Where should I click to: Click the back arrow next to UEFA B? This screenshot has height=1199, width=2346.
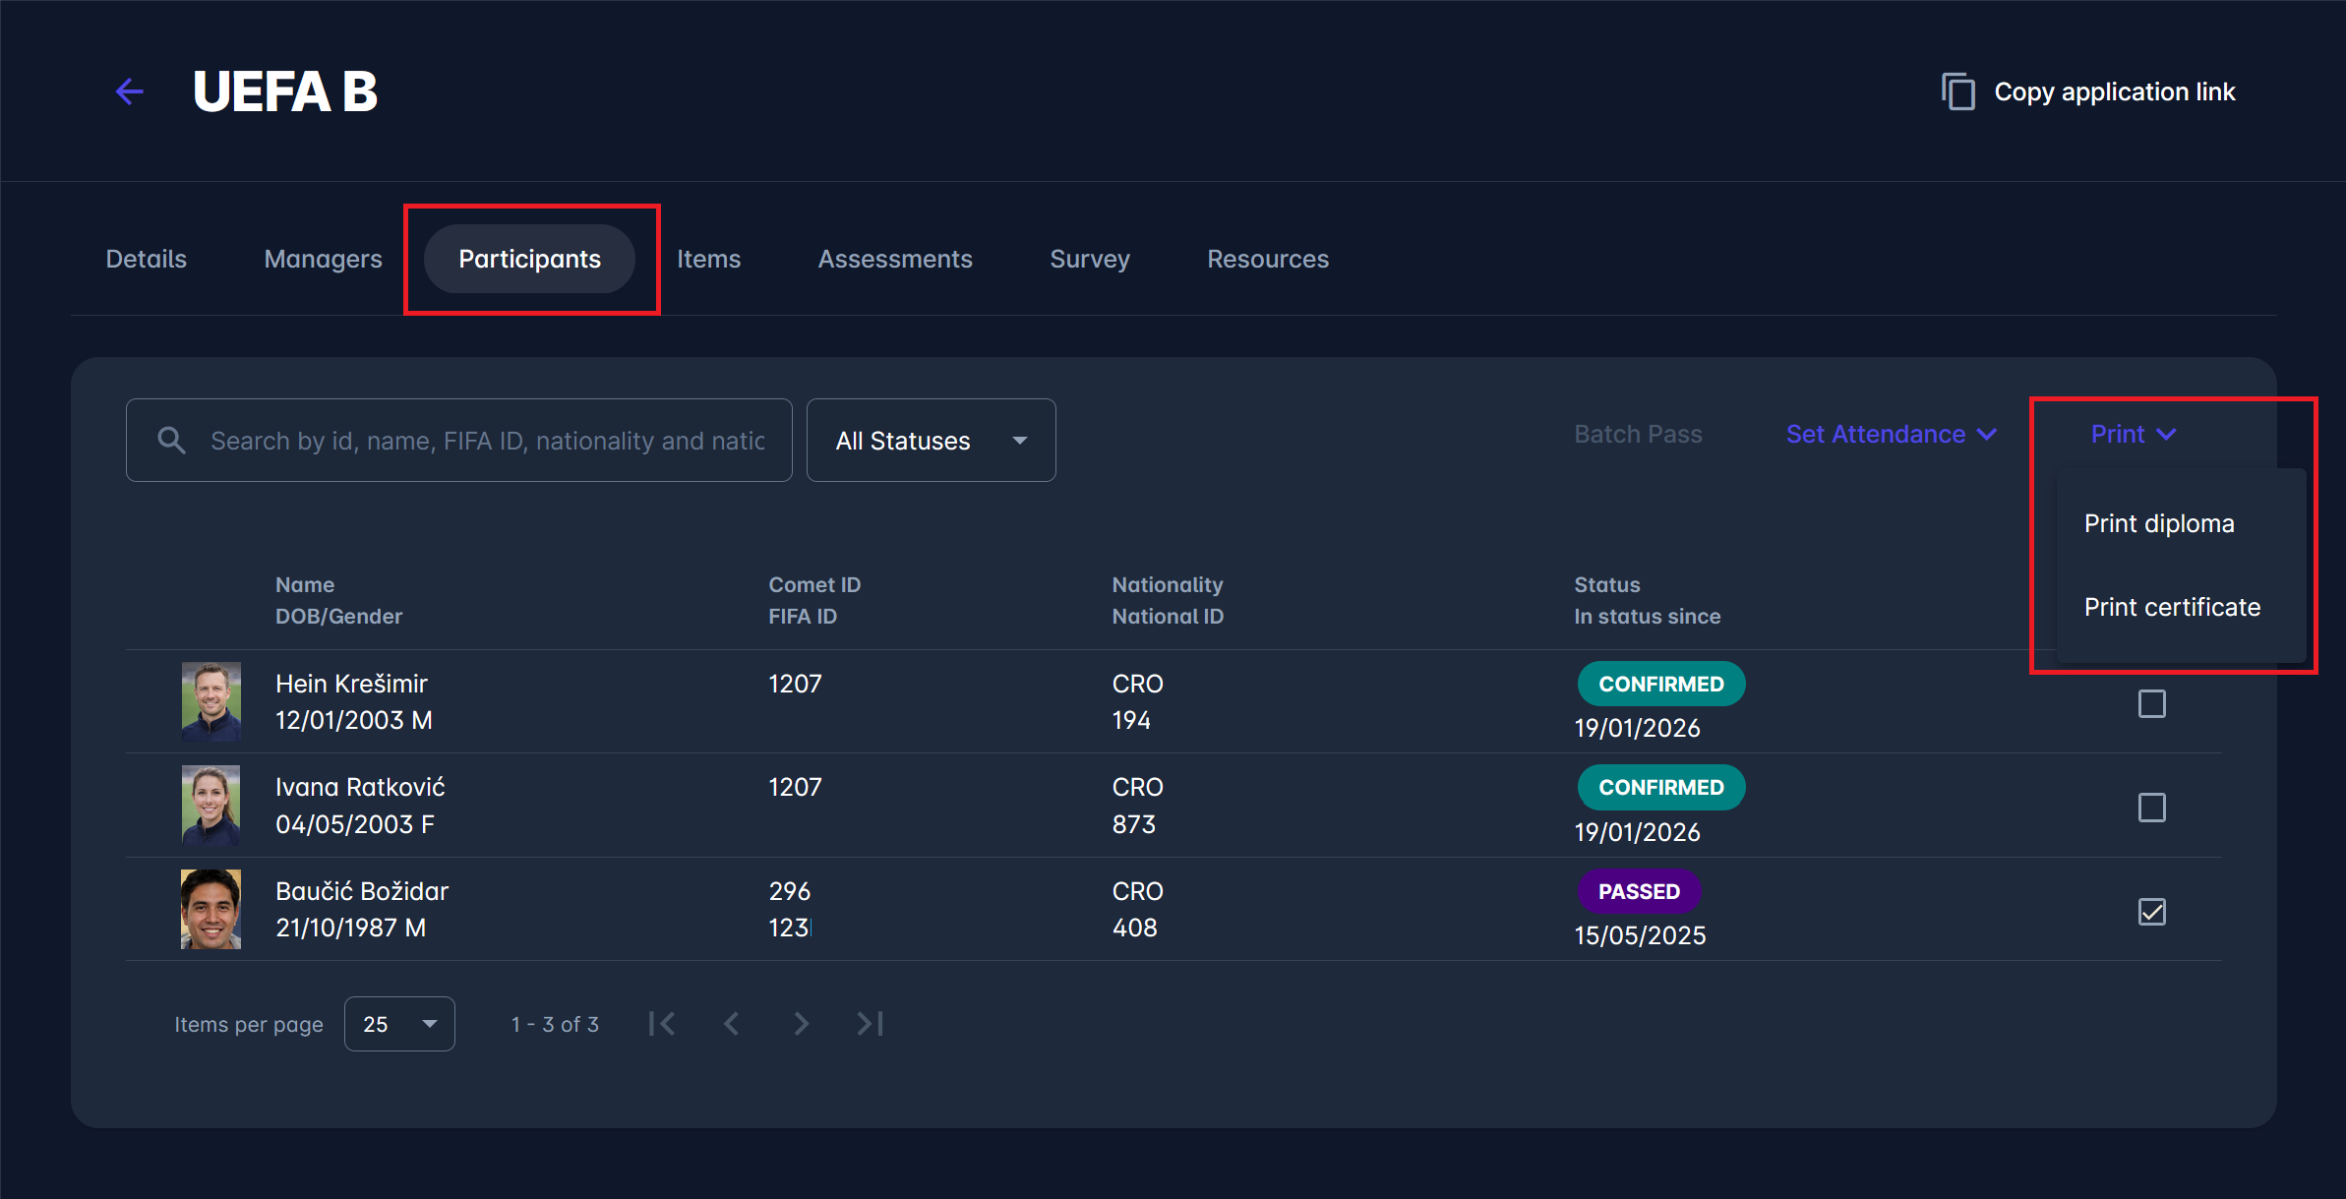(x=130, y=91)
